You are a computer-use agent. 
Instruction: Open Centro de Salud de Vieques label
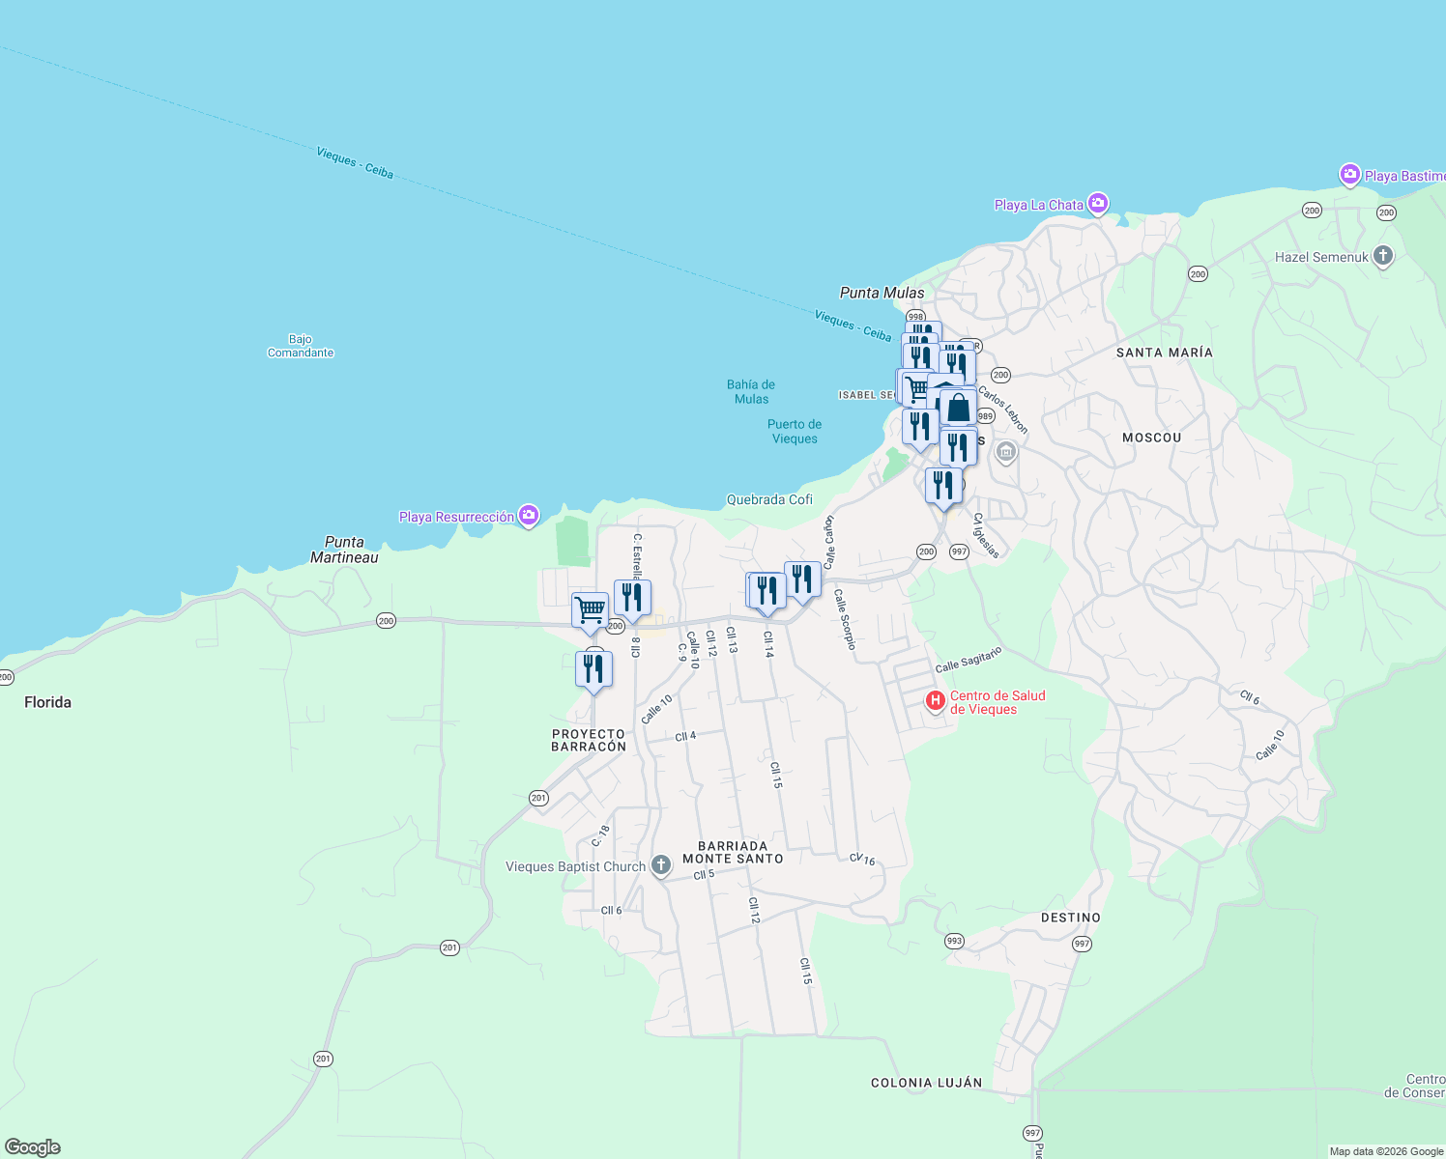[x=998, y=702]
